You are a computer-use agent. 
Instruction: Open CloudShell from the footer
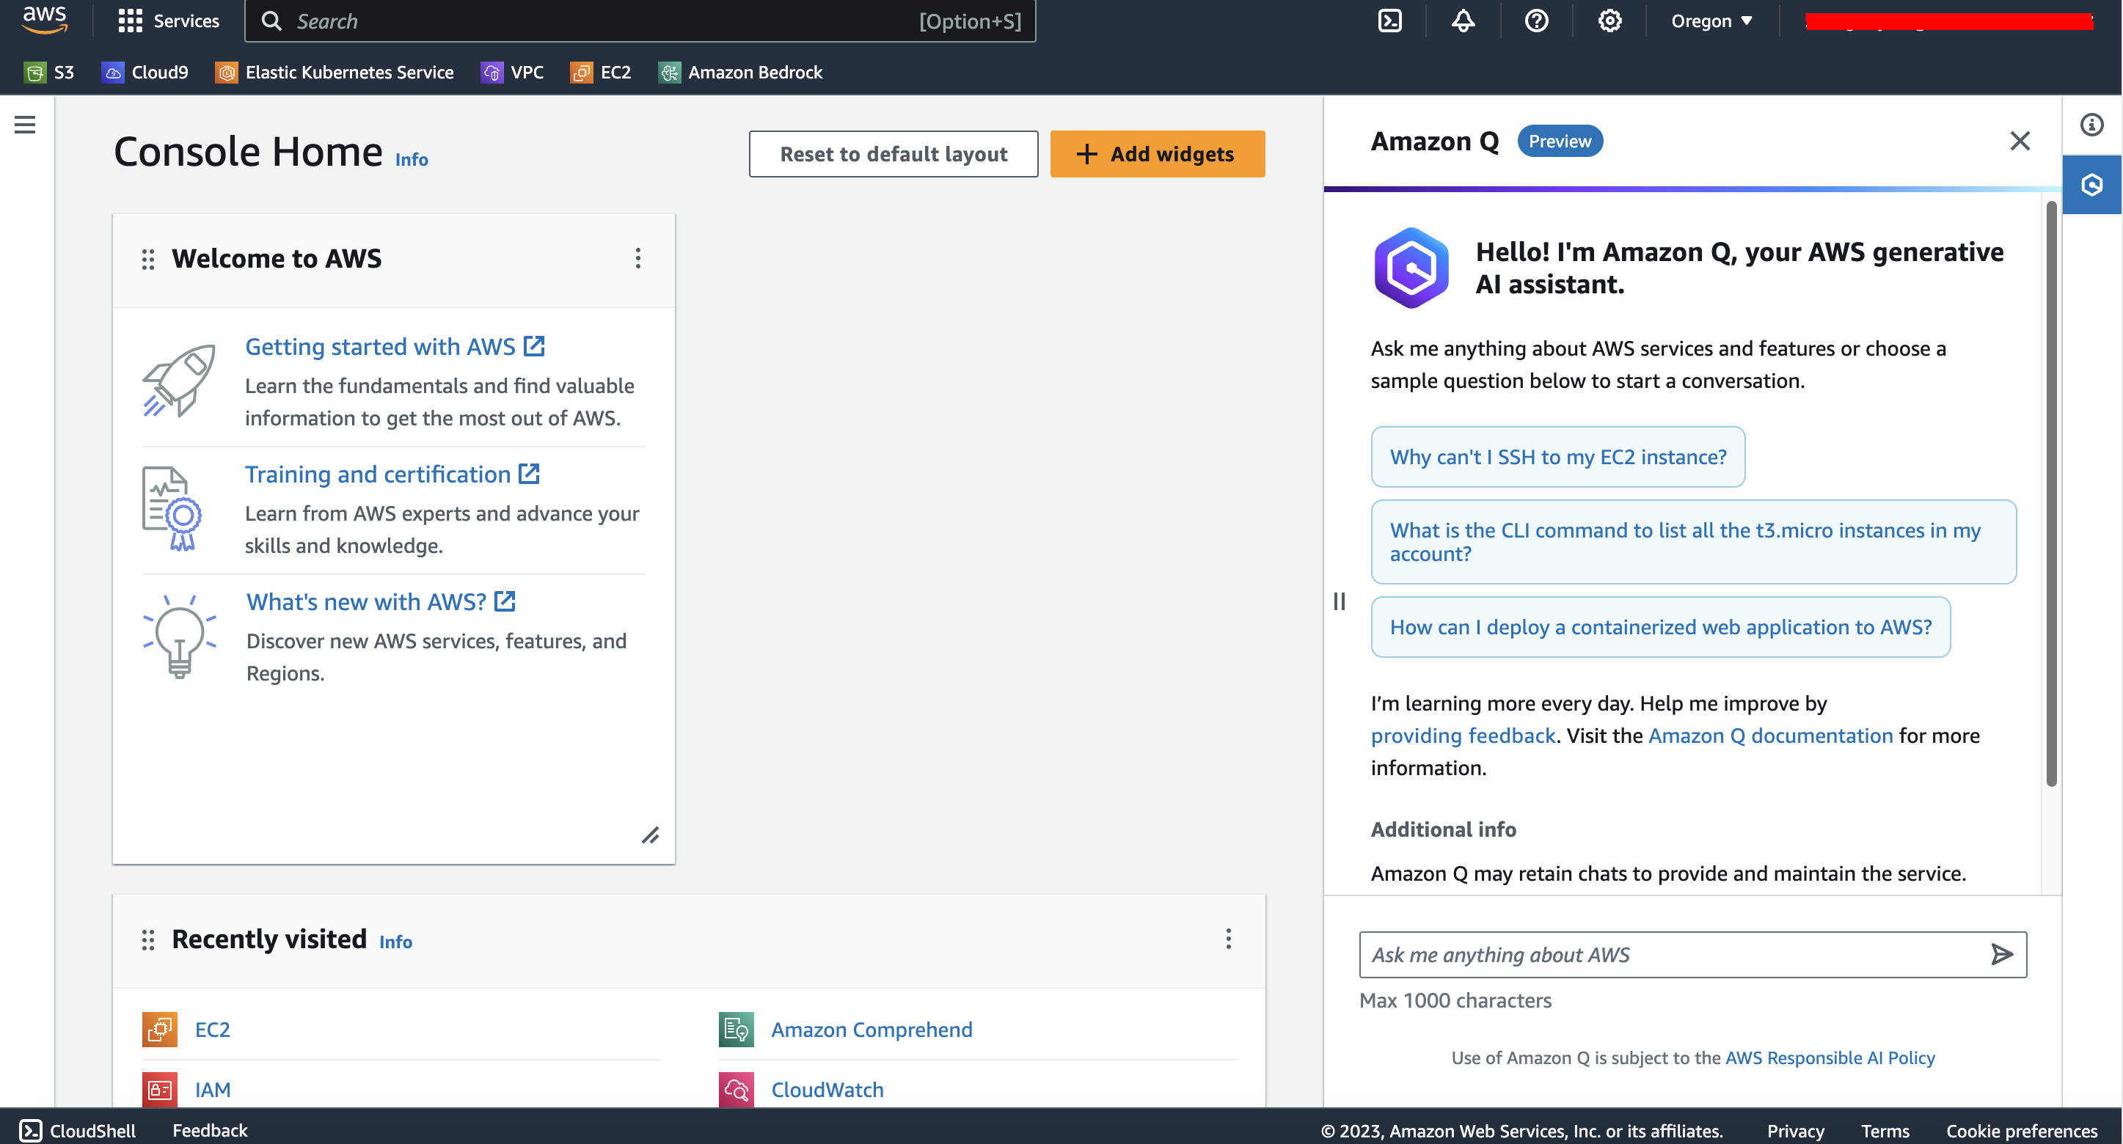(78, 1130)
